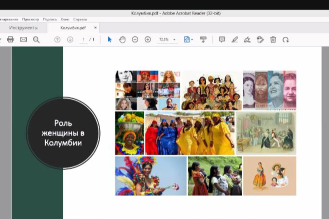The image size is (329, 219).
Task: Go to next page with down arrow
Action: tap(70, 39)
